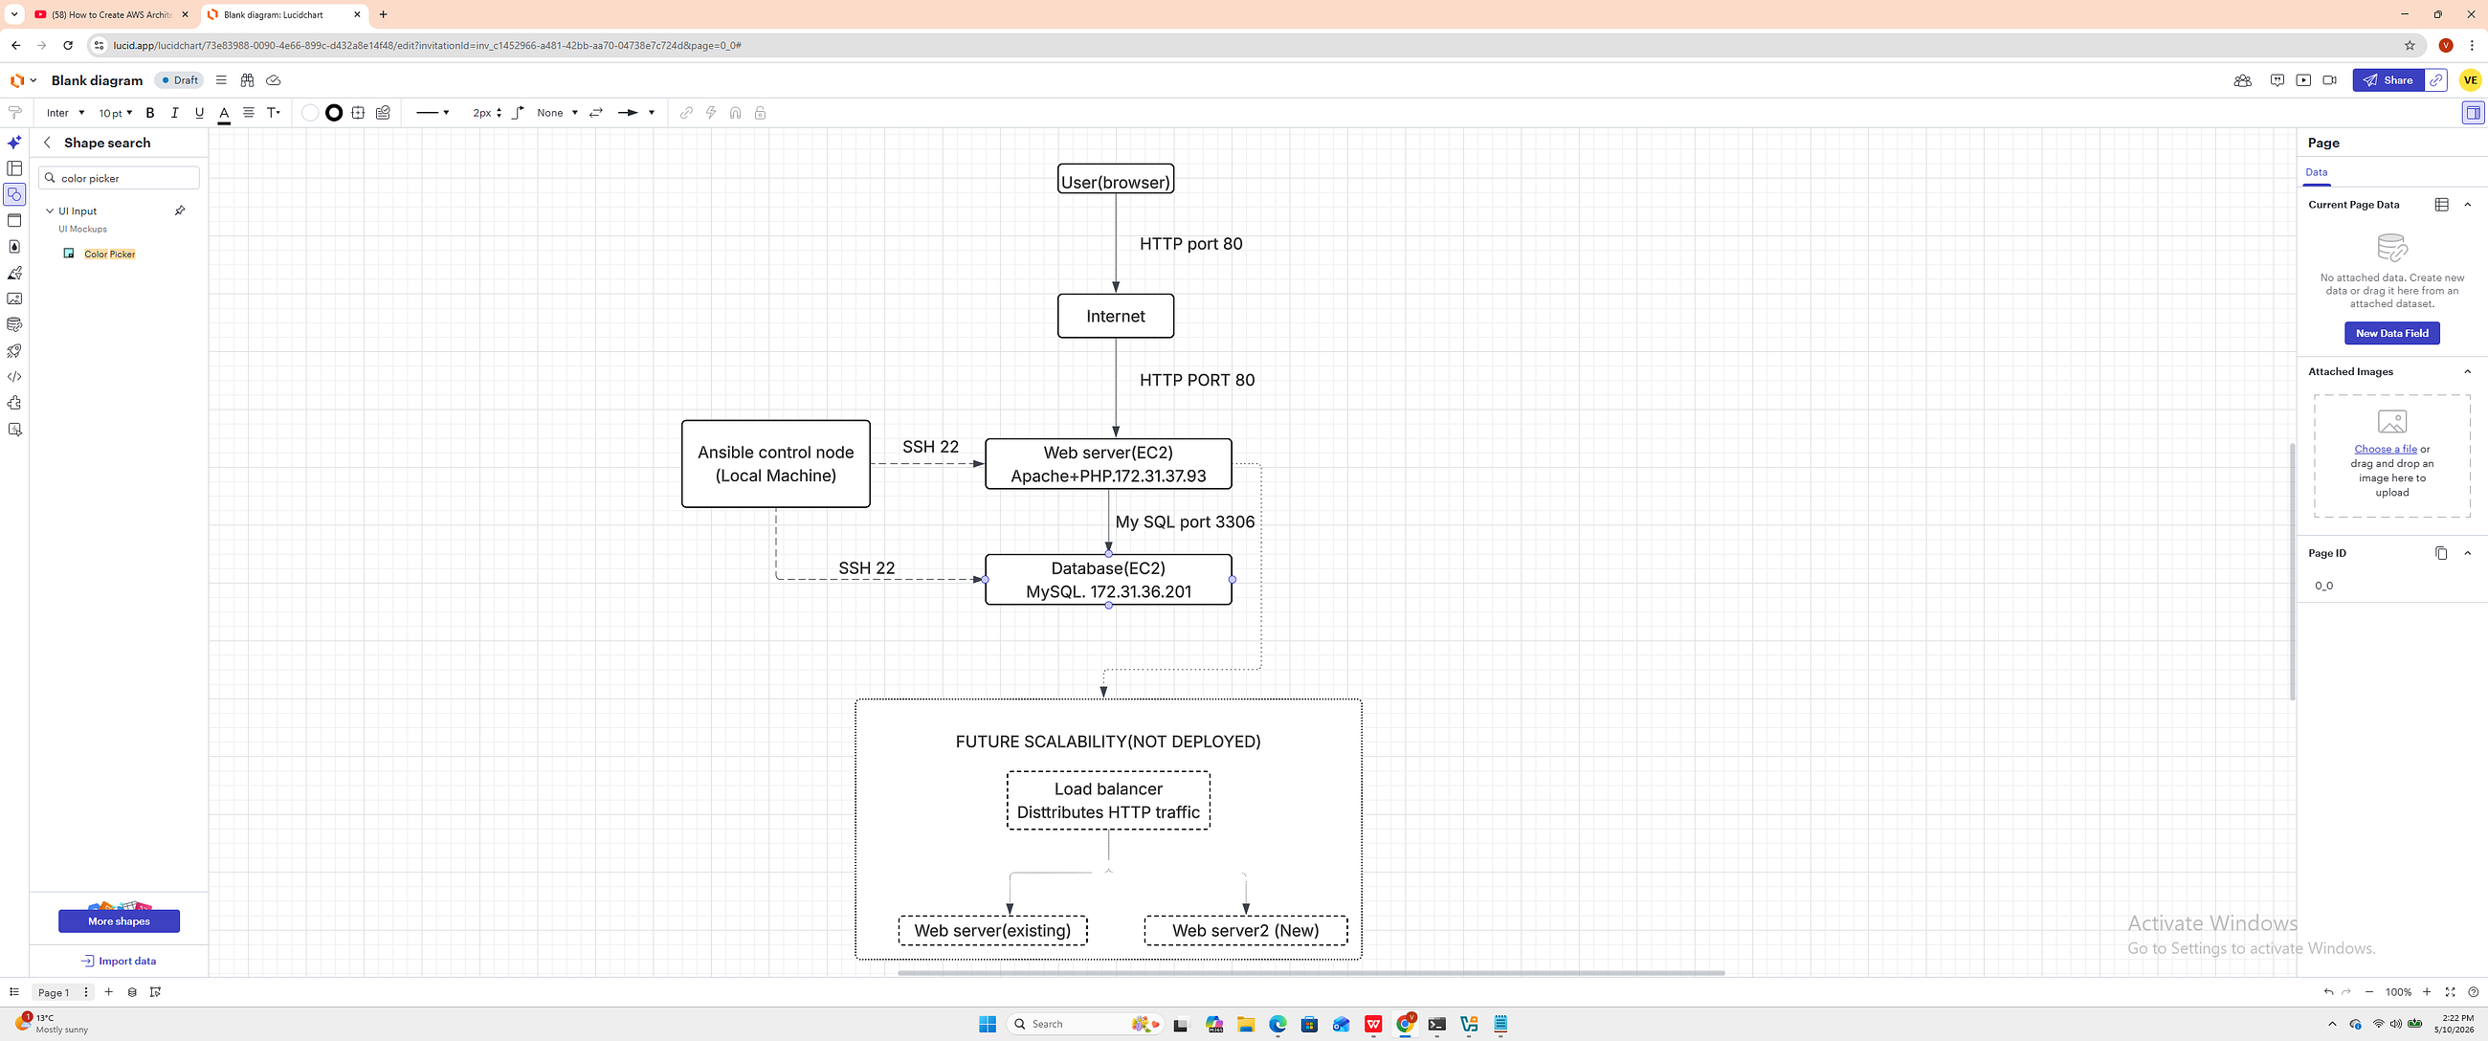2488x1041 pixels.
Task: Open the hamburger menu next to Draft
Action: [x=221, y=80]
